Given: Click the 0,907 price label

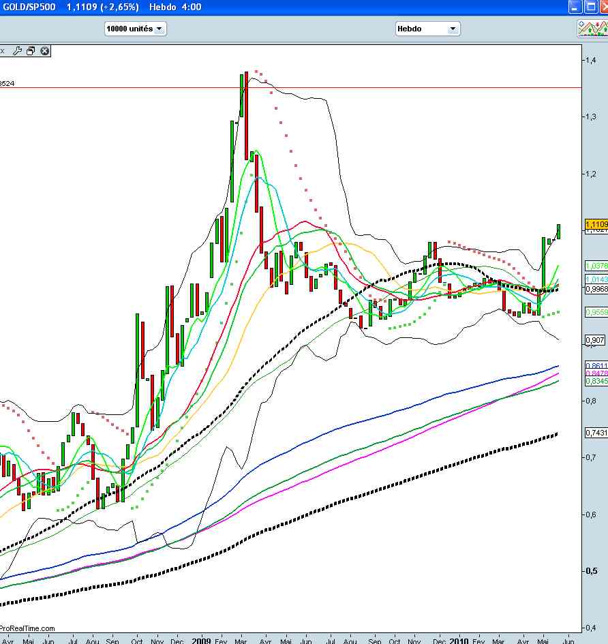Looking at the screenshot, I should click(595, 340).
